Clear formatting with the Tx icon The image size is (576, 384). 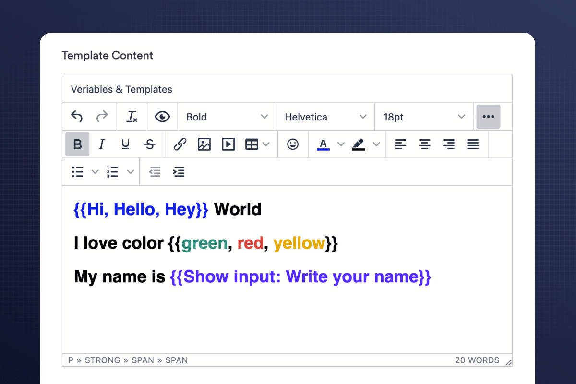[x=132, y=117]
